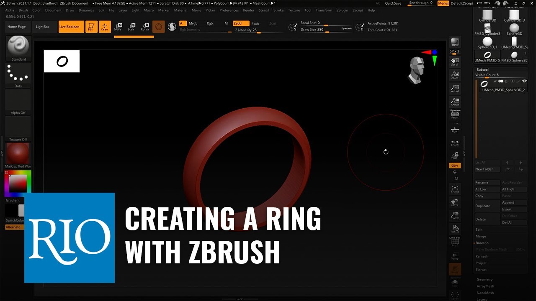Viewport: 536px width, 301px height.
Task: Click the New Folder button
Action: [x=487, y=169]
